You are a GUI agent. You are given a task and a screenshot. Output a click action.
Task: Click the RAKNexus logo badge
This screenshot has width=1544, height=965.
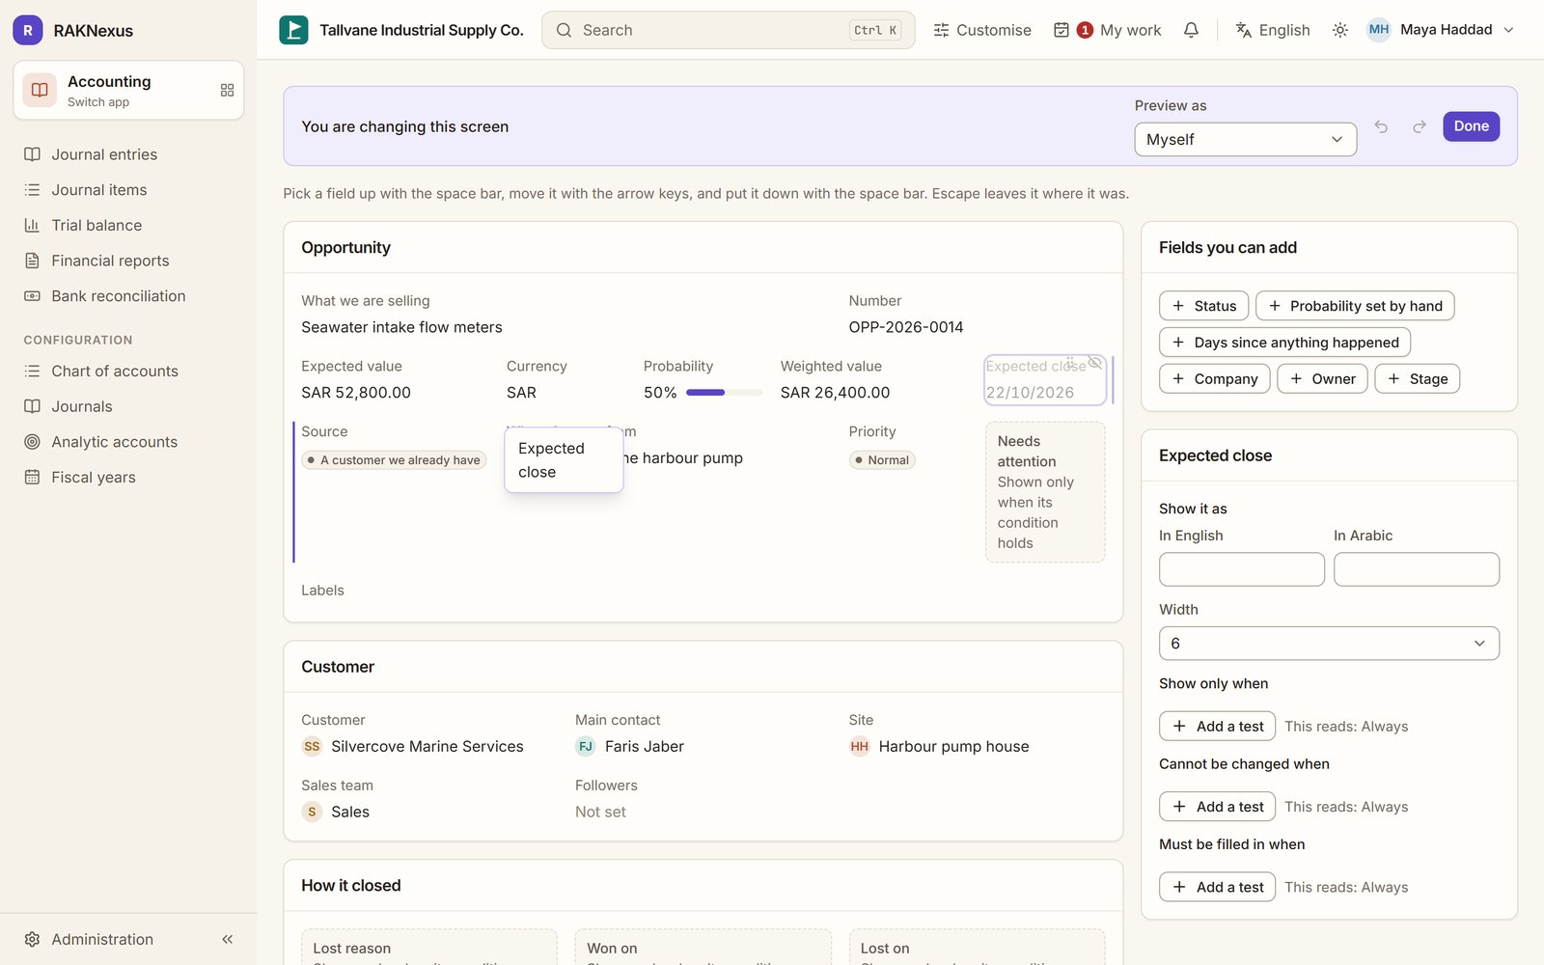pos(28,30)
